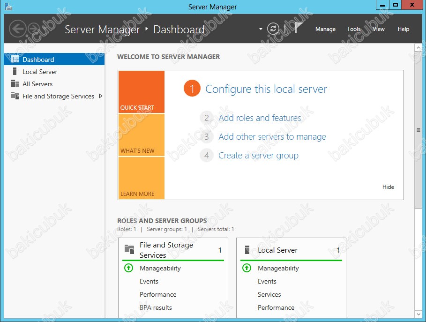426x322 pixels.
Task: Open BPA results in File and Storage tile
Action: tap(156, 307)
